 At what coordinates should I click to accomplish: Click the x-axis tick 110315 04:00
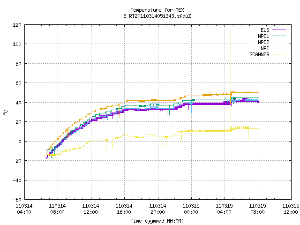click(224, 209)
